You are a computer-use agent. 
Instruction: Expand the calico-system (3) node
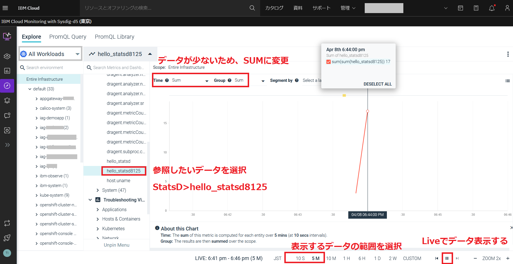coord(37,108)
